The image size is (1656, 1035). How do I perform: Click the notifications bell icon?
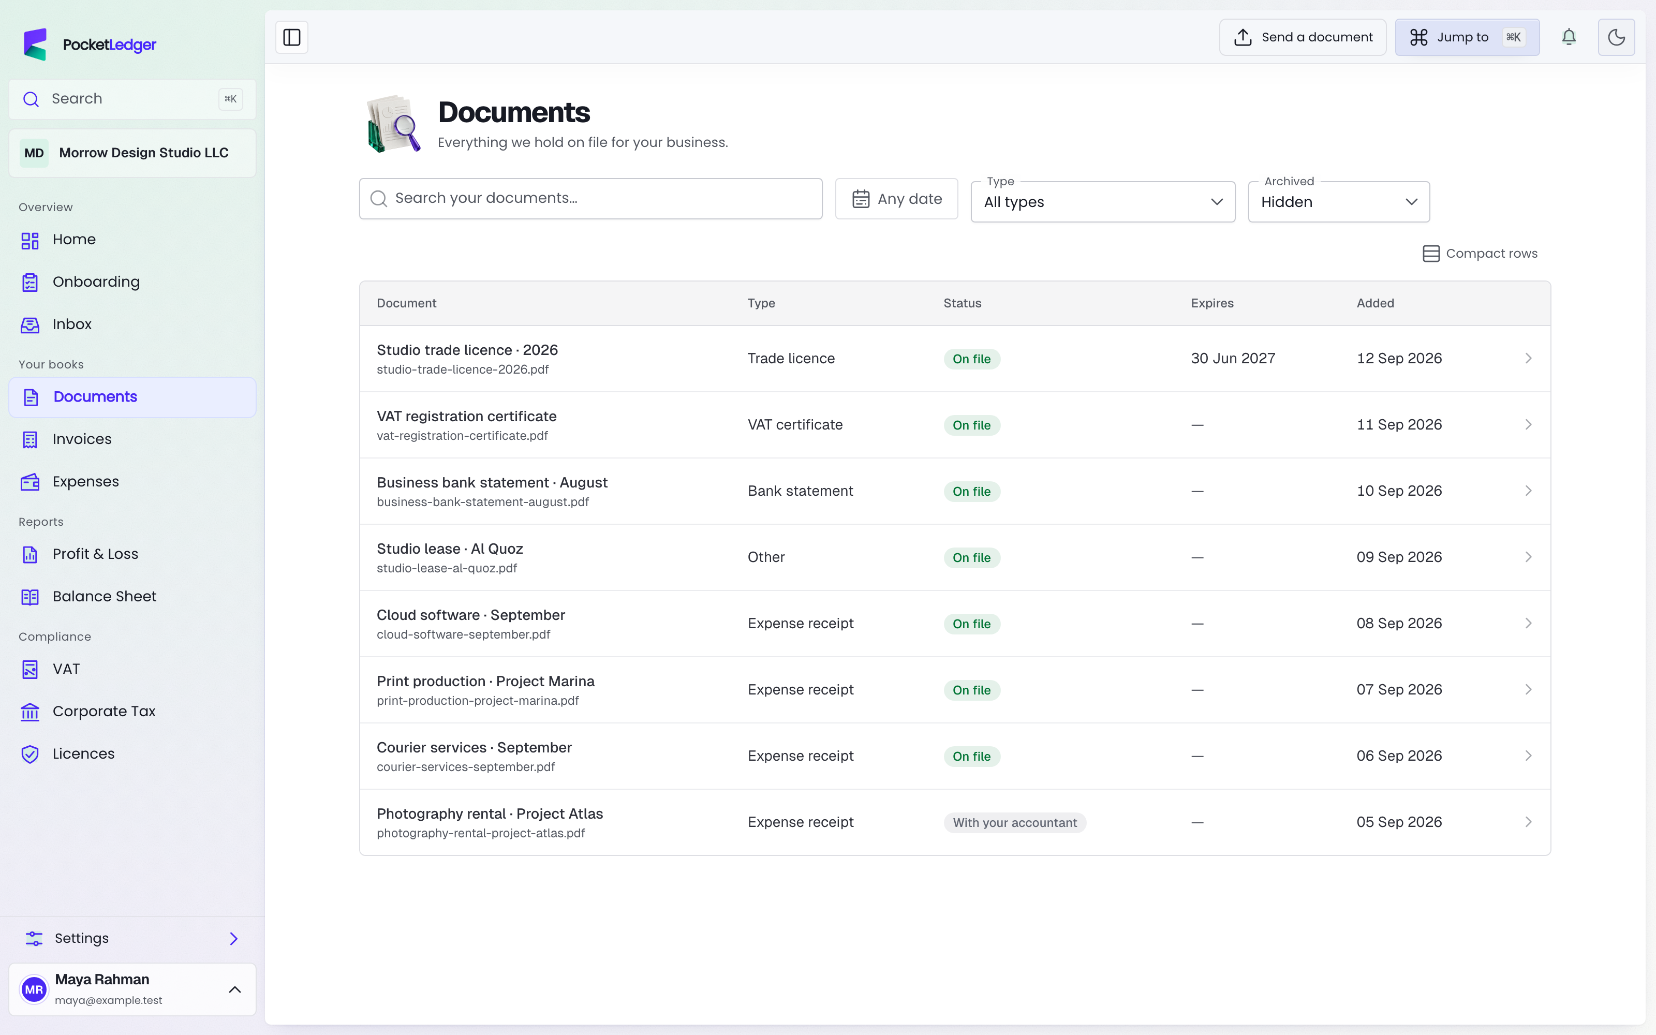1569,37
